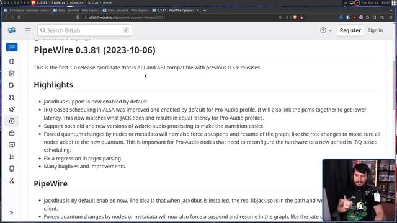Click the page vertical scrollbar
The width and height of the screenshot is (397, 223).
[394, 86]
